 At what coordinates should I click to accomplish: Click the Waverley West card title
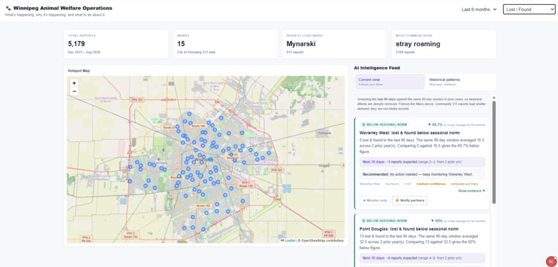(x=409, y=133)
